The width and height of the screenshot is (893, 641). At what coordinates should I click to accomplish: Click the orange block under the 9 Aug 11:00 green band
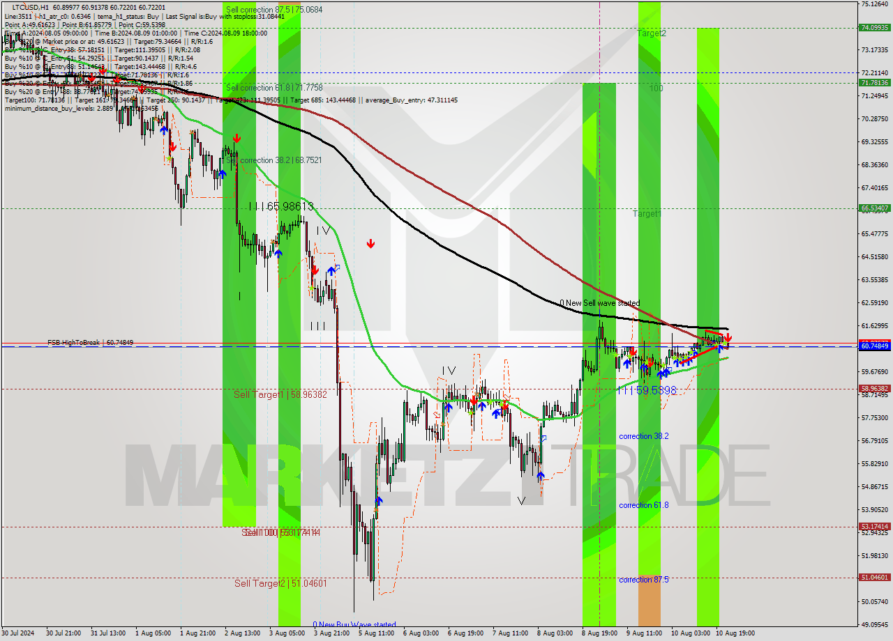tap(649, 600)
